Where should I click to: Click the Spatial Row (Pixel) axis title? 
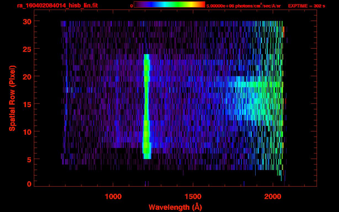point(12,98)
